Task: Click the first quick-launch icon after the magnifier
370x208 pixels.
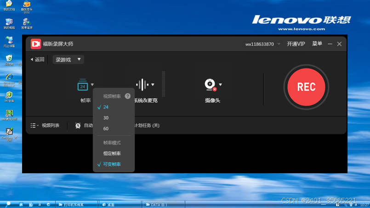Action: [x=21, y=205]
